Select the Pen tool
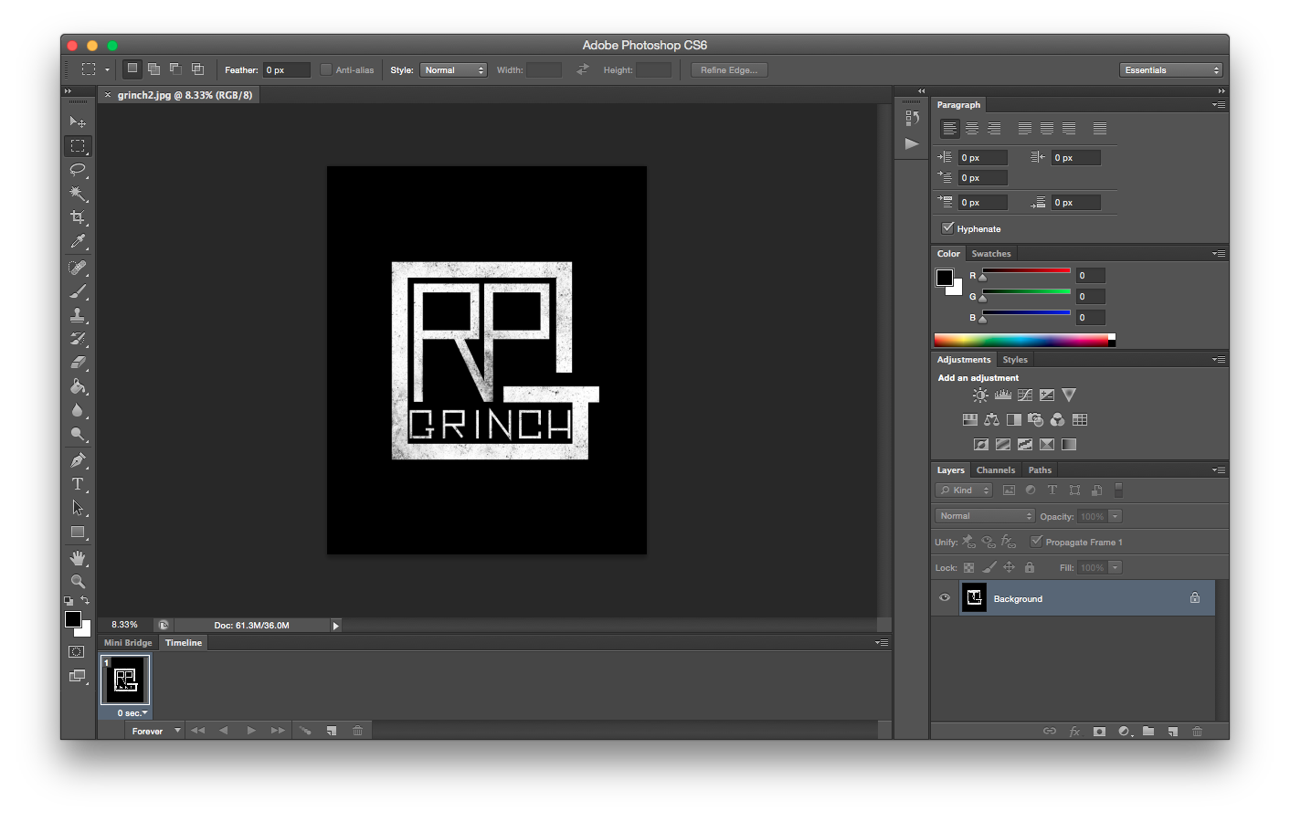1290x822 pixels. (x=78, y=460)
